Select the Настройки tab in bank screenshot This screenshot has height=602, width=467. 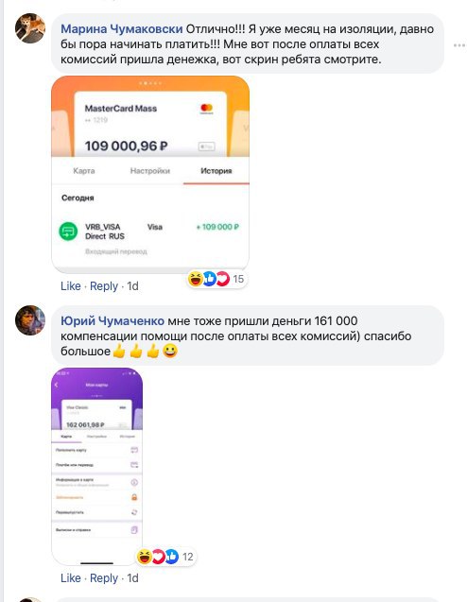click(149, 171)
